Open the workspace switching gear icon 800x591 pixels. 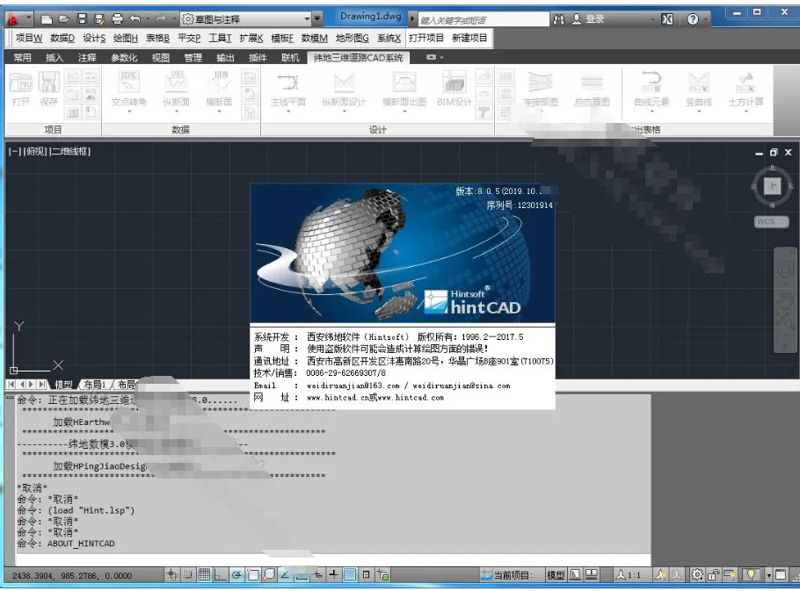click(697, 574)
